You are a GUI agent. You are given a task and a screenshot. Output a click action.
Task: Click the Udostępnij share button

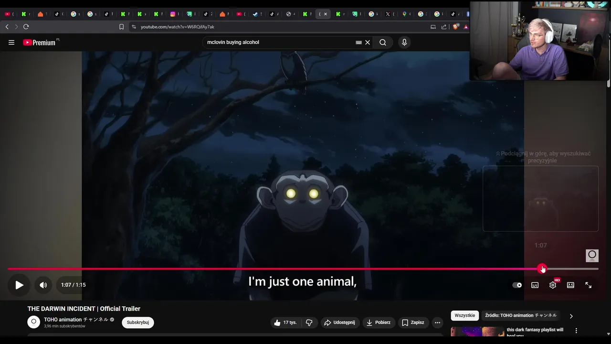(340, 322)
